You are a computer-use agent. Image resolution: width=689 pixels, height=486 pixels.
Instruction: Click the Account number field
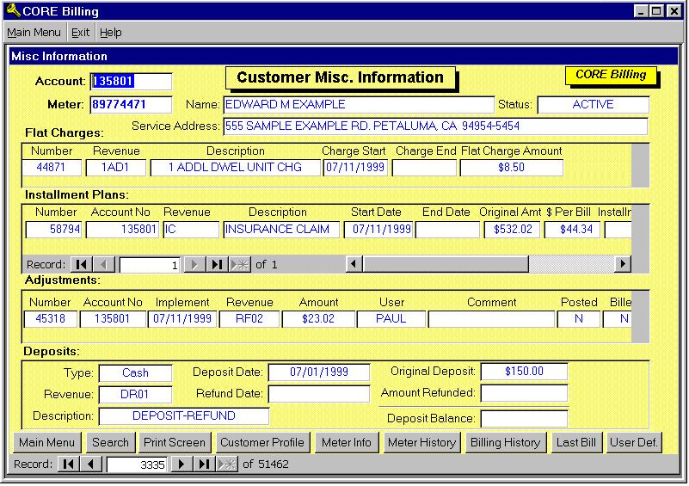pyautogui.click(x=131, y=82)
